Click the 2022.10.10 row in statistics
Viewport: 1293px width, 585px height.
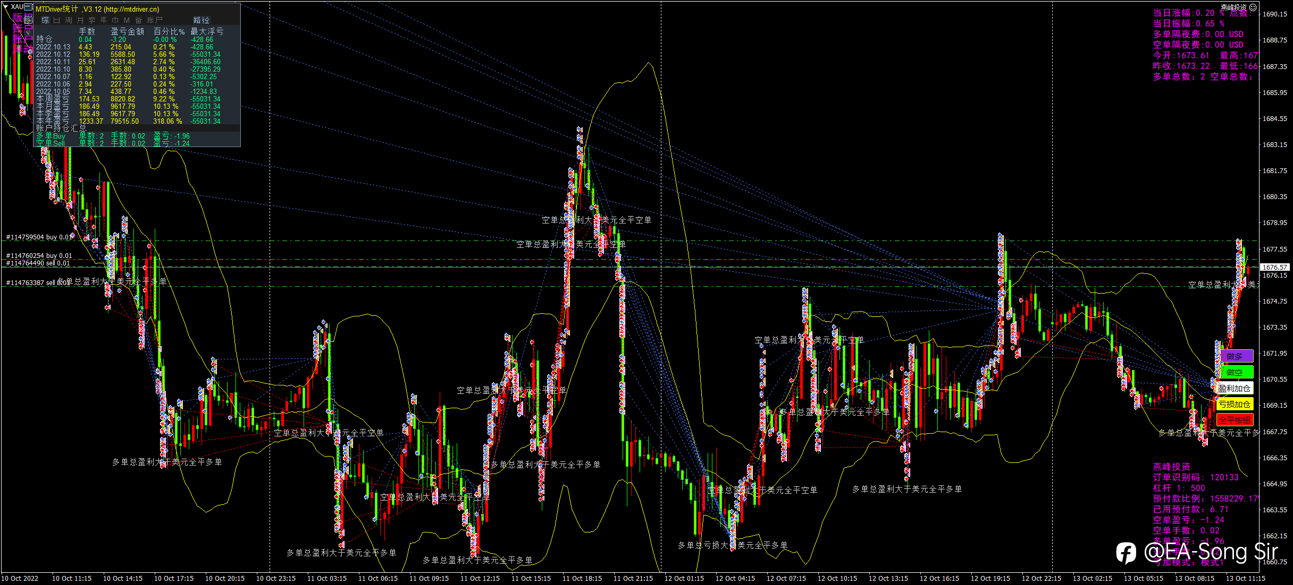(x=128, y=70)
